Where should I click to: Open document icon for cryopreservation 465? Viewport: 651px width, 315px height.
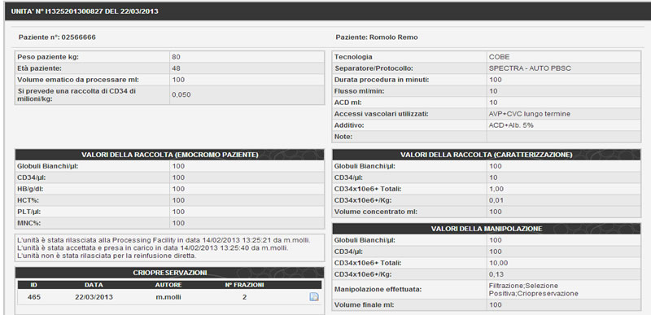(x=314, y=297)
